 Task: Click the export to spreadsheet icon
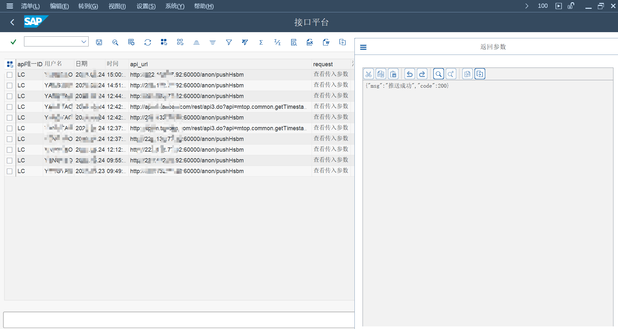[x=310, y=42]
